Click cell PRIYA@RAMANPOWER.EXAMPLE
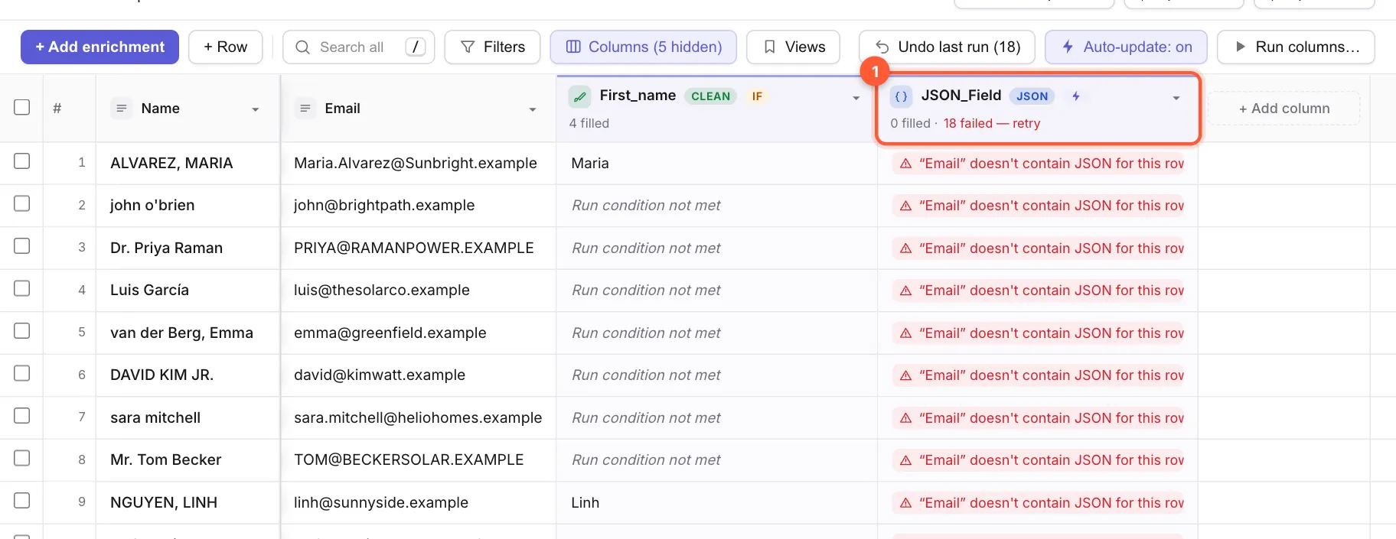 pos(418,248)
